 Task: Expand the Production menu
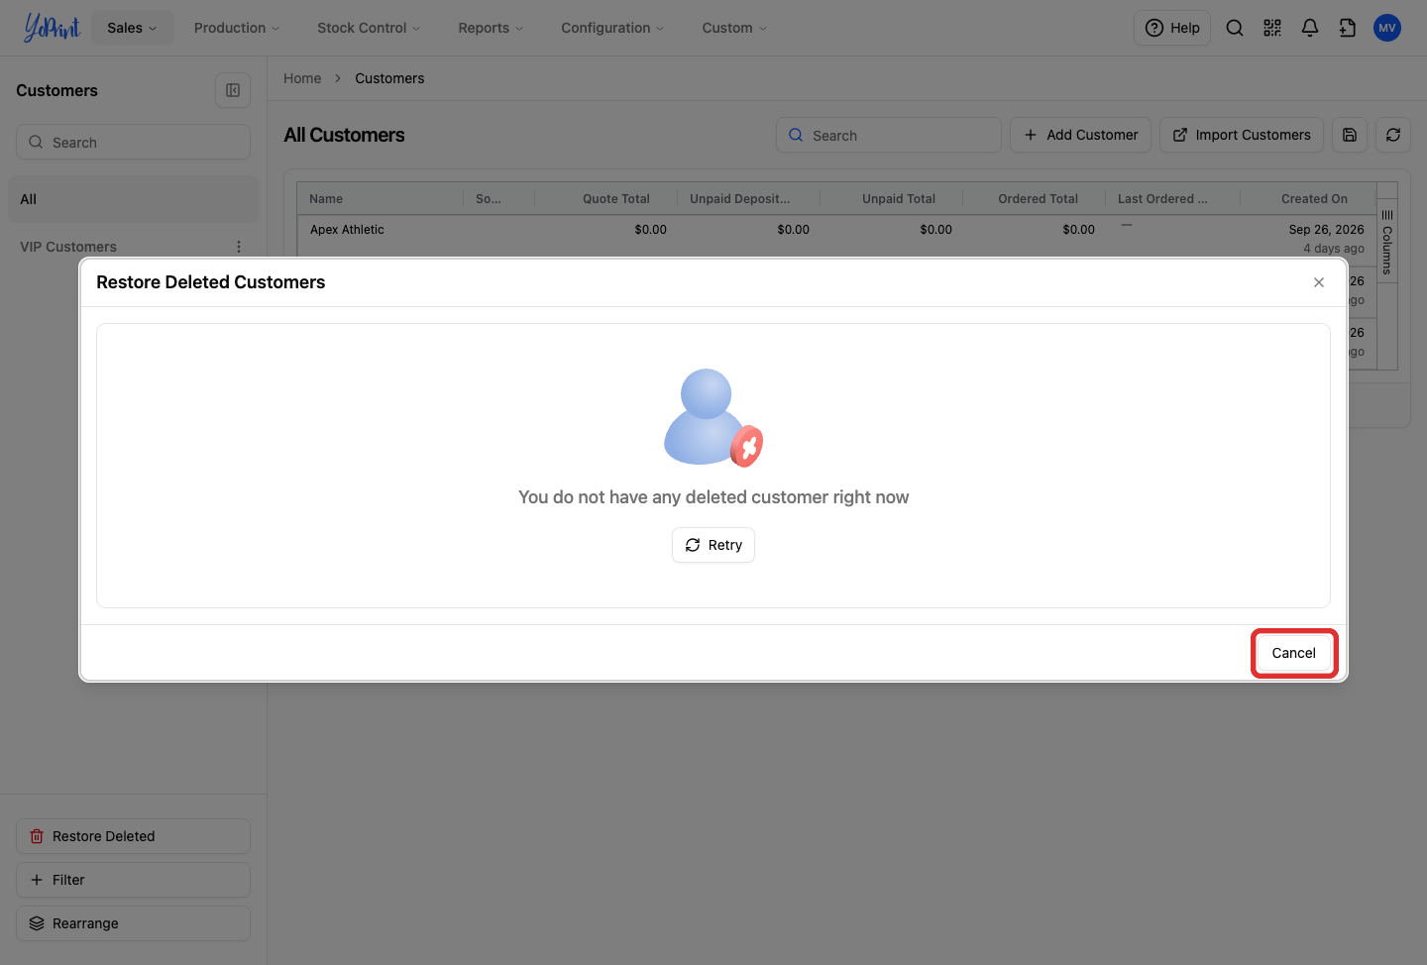[x=237, y=28]
